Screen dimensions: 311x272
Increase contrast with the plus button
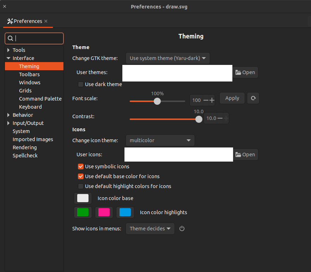(226, 118)
